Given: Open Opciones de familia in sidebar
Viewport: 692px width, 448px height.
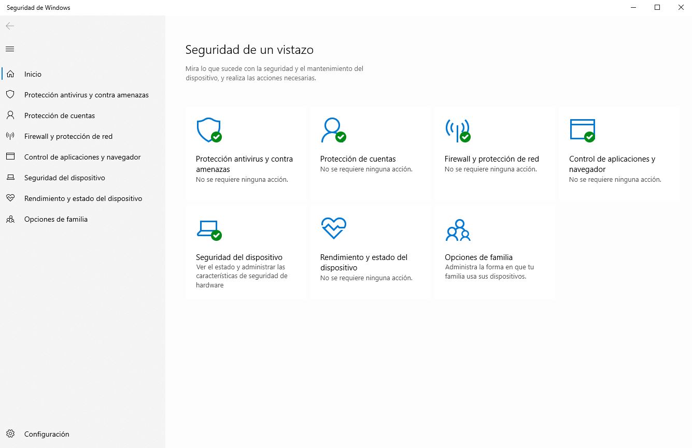Looking at the screenshot, I should [83, 219].
